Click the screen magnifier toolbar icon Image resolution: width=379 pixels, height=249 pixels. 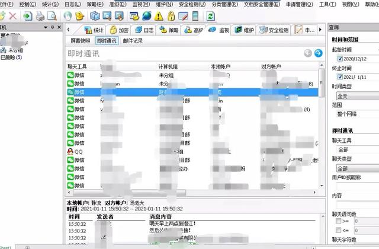[x=107, y=16]
